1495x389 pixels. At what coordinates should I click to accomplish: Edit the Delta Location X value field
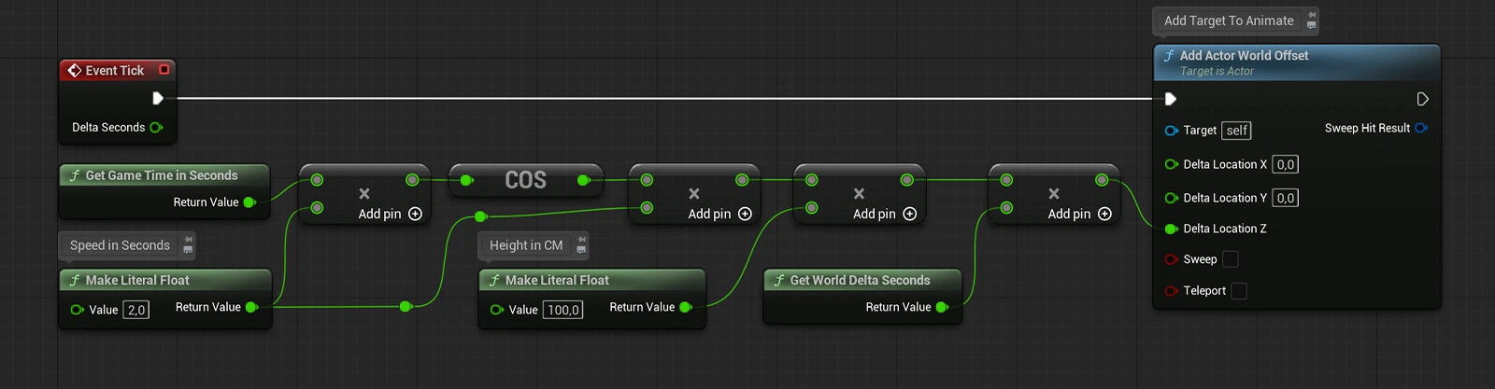click(x=1286, y=164)
